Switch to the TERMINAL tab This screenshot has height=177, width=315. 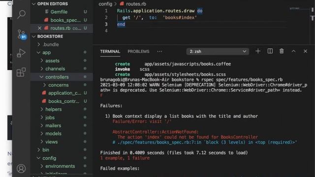[110, 51]
